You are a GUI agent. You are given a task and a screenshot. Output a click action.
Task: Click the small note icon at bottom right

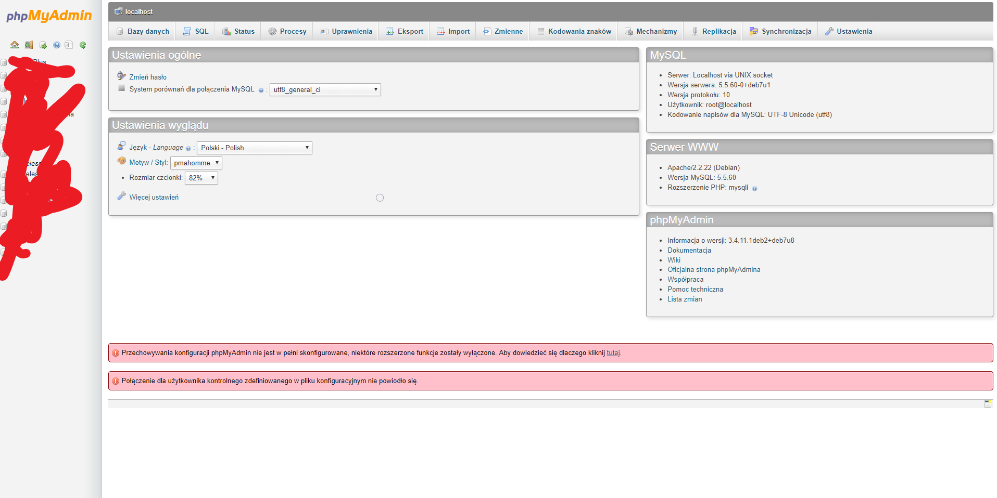(987, 404)
